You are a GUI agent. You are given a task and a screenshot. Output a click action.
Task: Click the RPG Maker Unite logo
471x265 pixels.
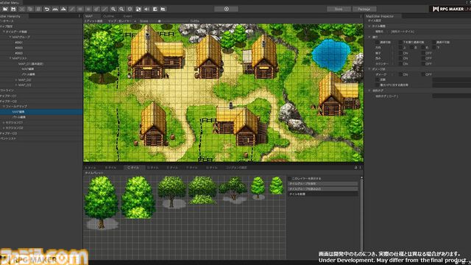450,9
